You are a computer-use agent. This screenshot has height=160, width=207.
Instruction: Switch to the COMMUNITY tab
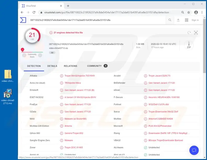[97, 66]
